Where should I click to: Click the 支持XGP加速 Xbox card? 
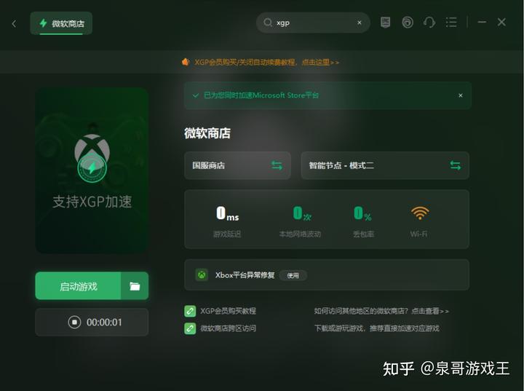tap(92, 170)
